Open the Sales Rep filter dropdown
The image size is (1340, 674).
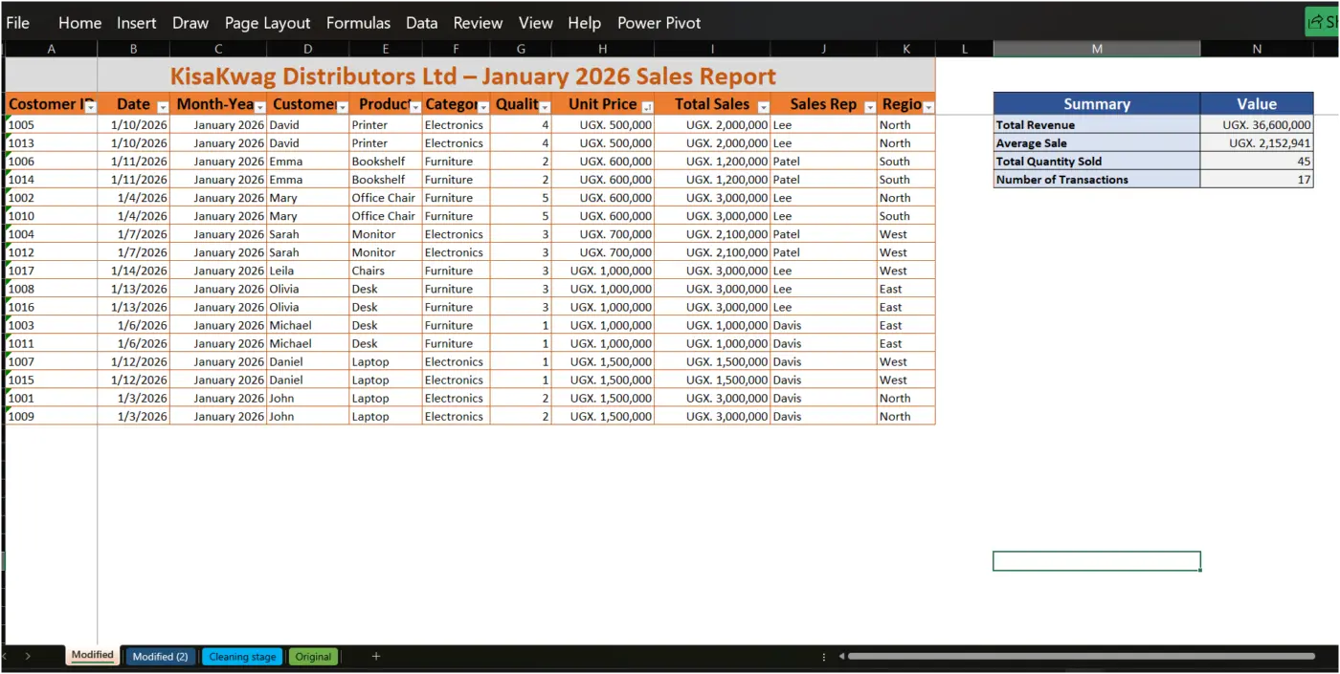pyautogui.click(x=870, y=107)
